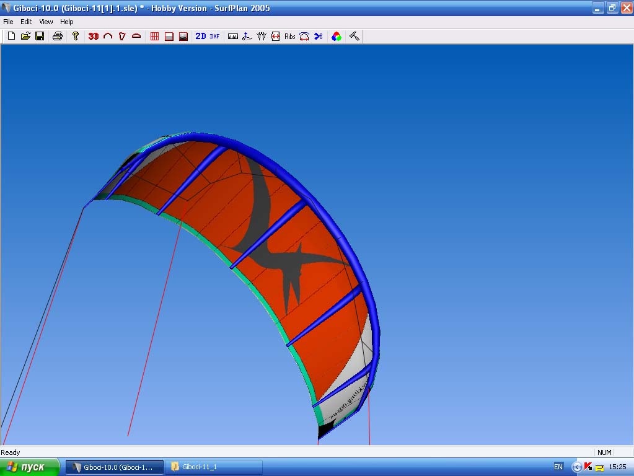Click the New file toolbar icon
This screenshot has width=634, height=476.
11,37
